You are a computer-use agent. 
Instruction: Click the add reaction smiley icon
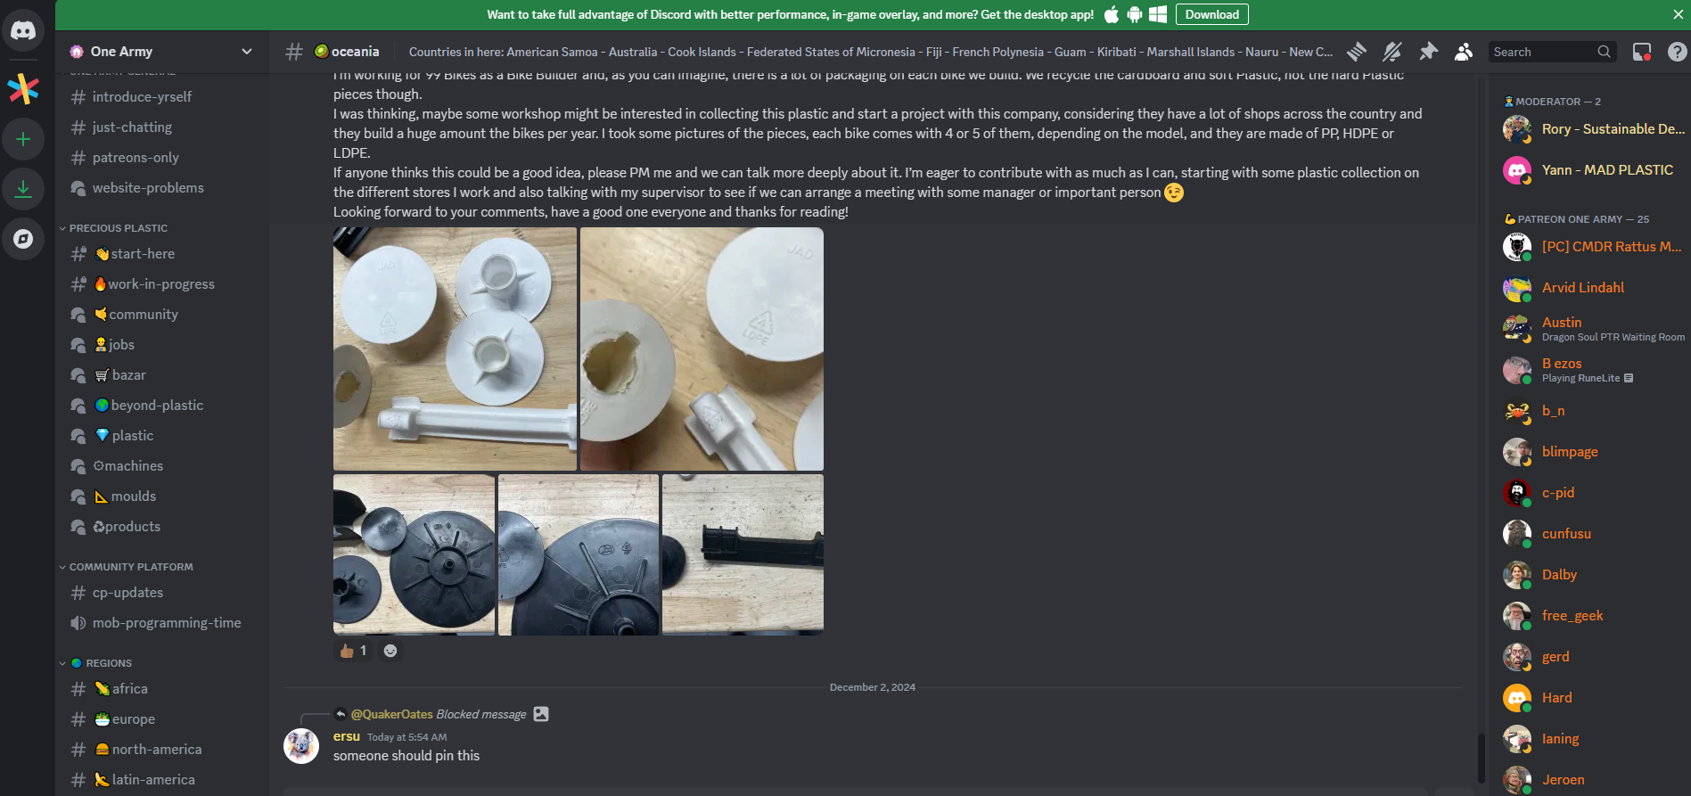[390, 651]
